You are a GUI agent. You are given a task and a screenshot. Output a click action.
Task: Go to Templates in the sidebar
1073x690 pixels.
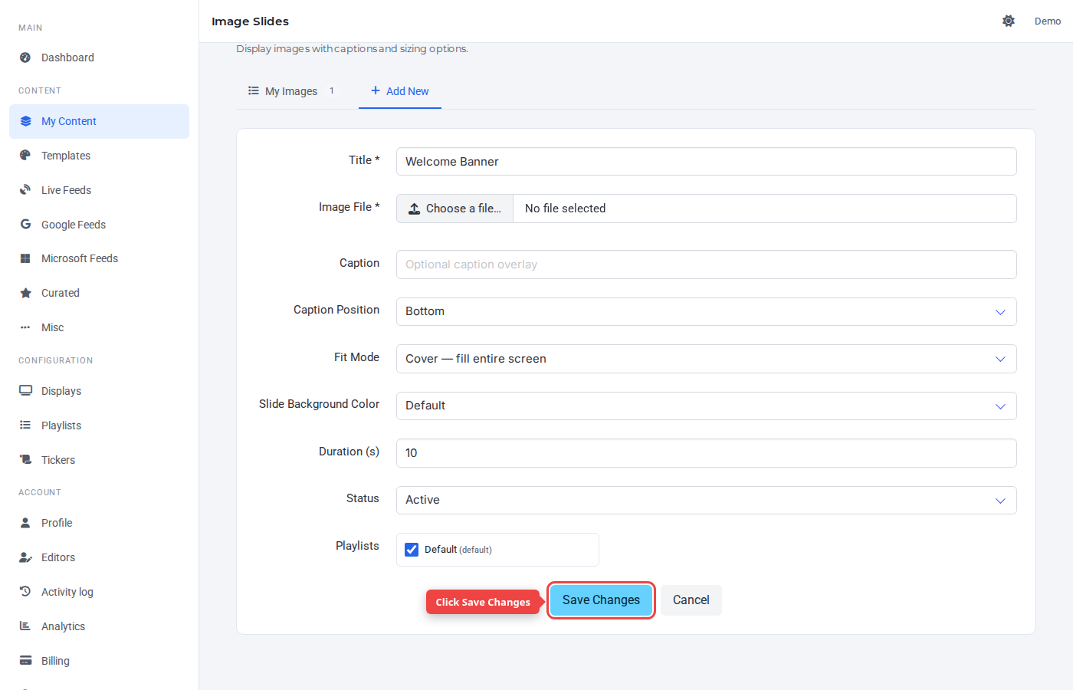[99, 156]
